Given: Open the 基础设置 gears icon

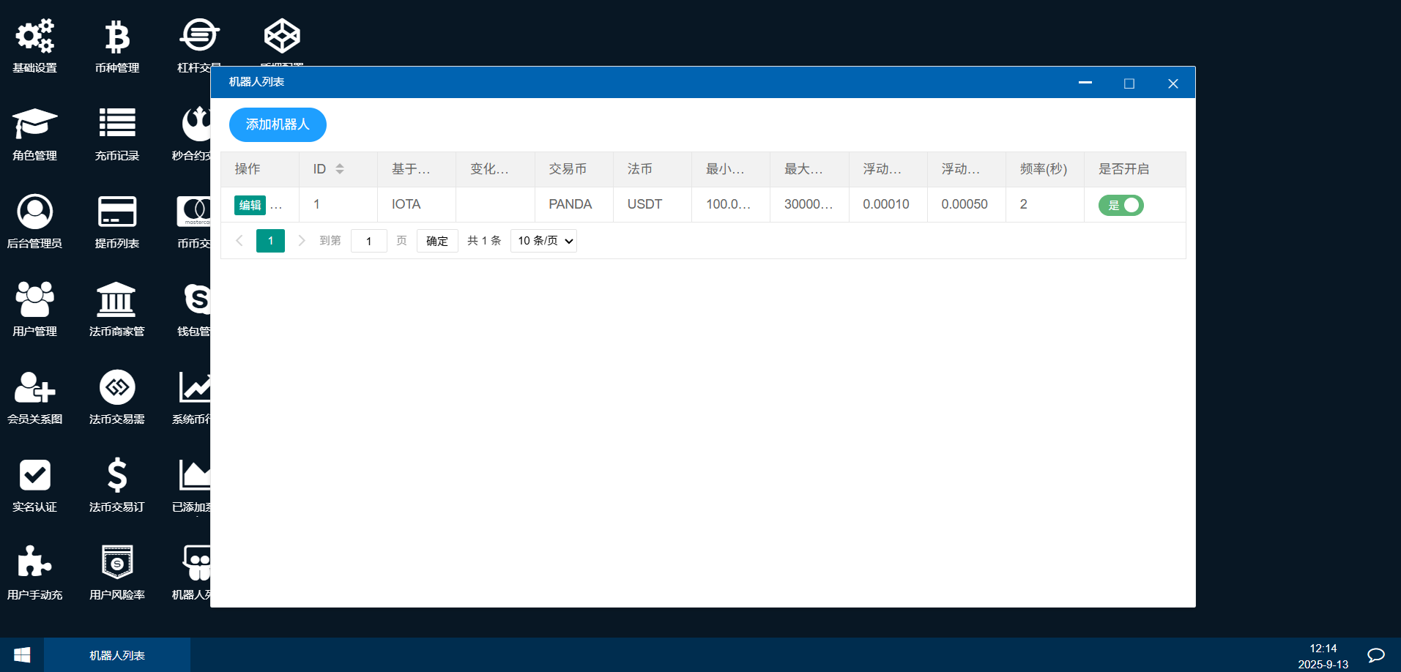Looking at the screenshot, I should coord(34,37).
